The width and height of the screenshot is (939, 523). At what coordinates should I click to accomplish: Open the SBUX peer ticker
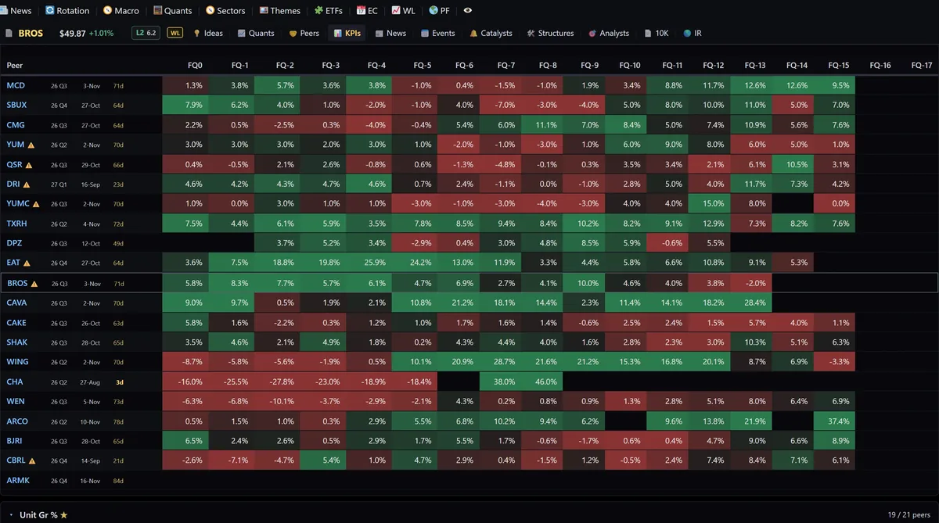pos(16,106)
